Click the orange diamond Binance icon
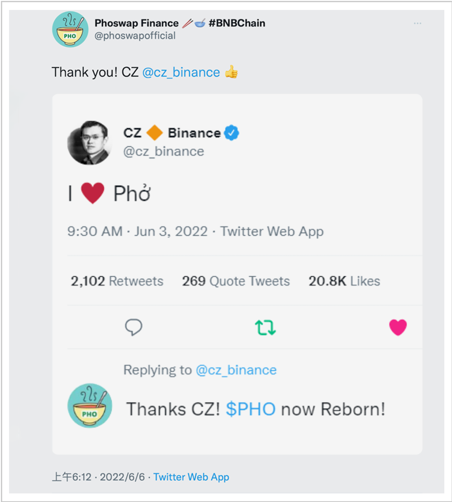The height and width of the screenshot is (502, 452). (155, 133)
